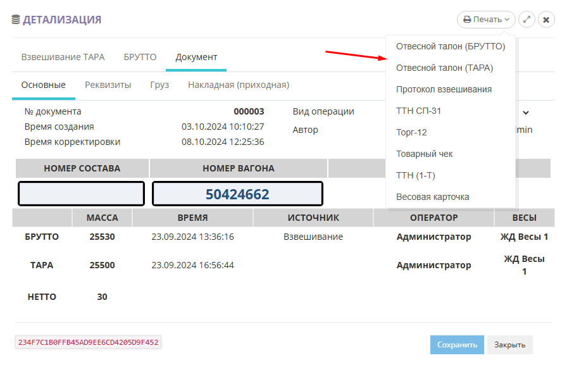Select Торг-12 from print menu
The width and height of the screenshot is (567, 391).
tap(411, 132)
